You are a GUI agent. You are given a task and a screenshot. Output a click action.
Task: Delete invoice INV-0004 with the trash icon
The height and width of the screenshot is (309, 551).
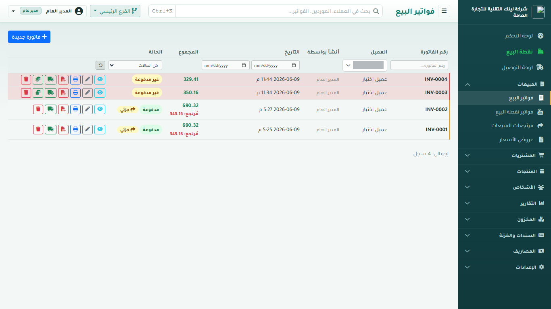[x=26, y=79]
